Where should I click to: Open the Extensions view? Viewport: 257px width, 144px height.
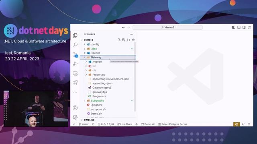click(75, 83)
